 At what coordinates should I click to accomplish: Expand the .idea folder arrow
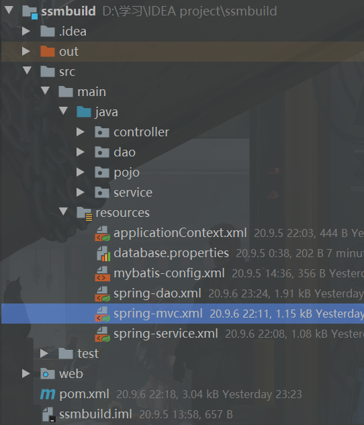[x=26, y=31]
